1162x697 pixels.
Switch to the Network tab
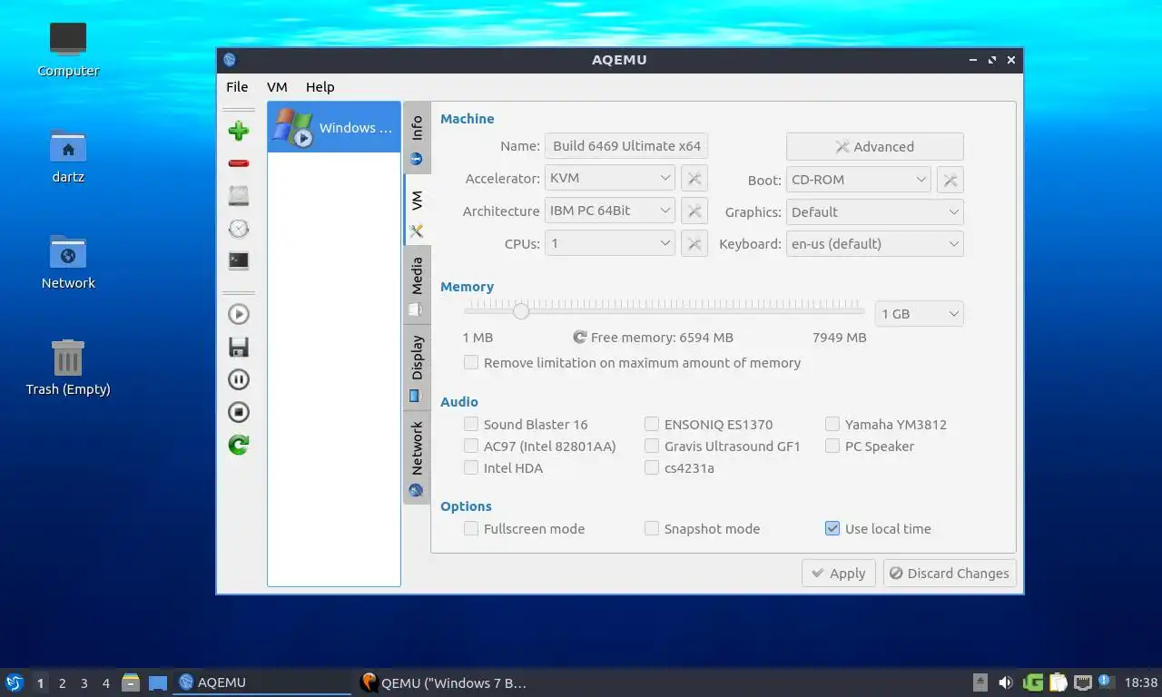[x=417, y=457]
